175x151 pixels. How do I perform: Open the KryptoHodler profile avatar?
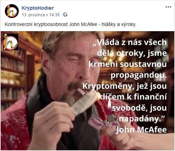coord(12,11)
